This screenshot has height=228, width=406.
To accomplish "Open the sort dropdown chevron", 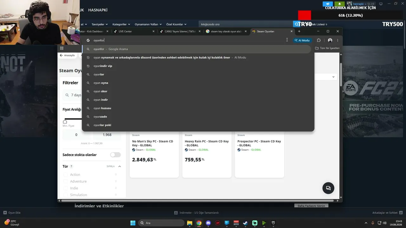I will point(333,77).
